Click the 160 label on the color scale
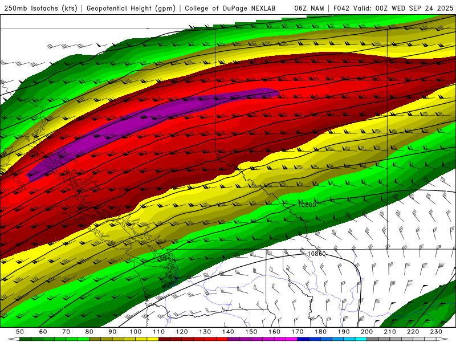Screen dimensions: 456x342 click(x=274, y=332)
